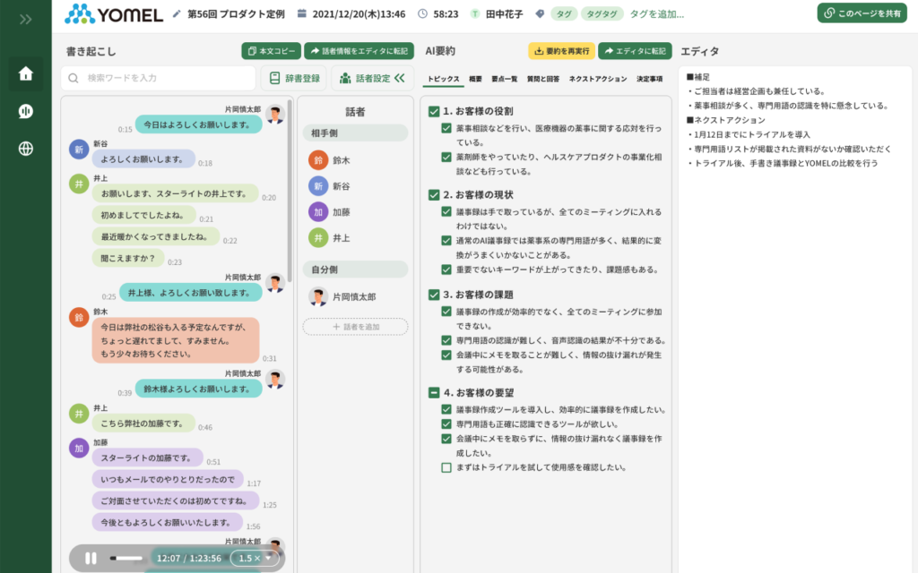Uncheck the '1. お客様の役割' section checkbox
918x573 pixels.
pos(434,112)
